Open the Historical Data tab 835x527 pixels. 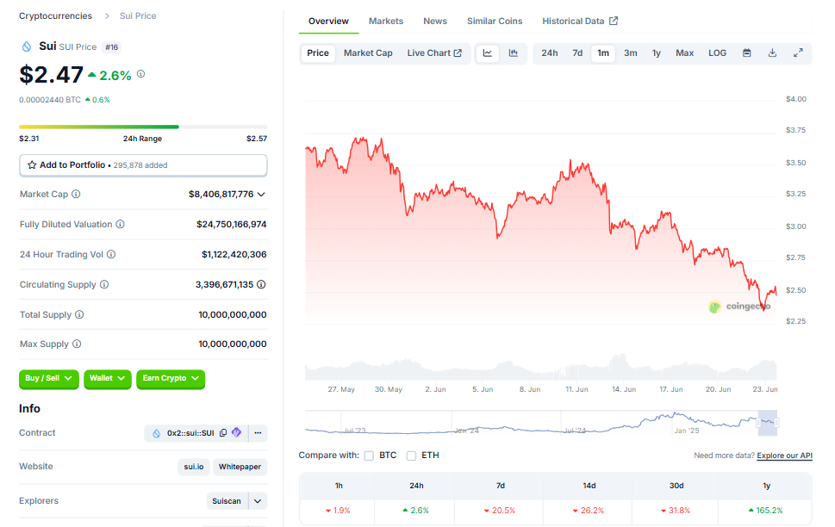pyautogui.click(x=573, y=22)
